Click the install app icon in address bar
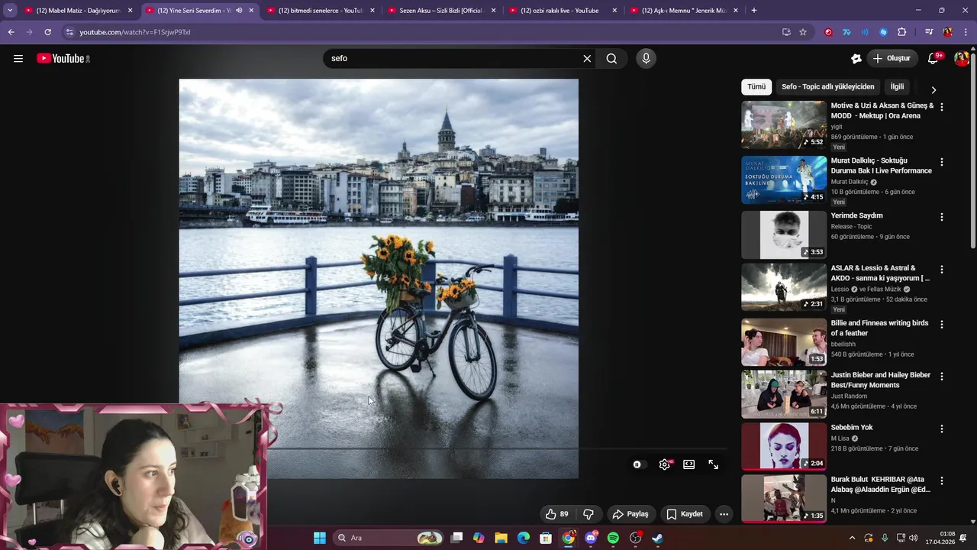 point(786,32)
